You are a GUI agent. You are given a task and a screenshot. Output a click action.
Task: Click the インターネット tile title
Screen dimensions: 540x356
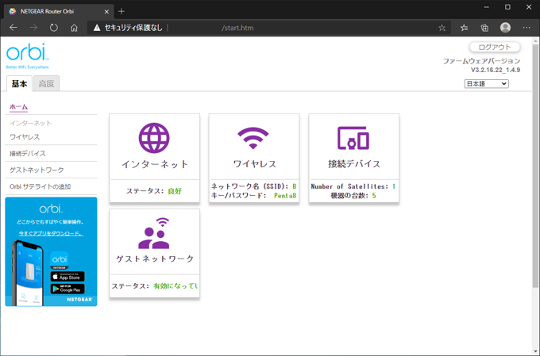(x=155, y=164)
